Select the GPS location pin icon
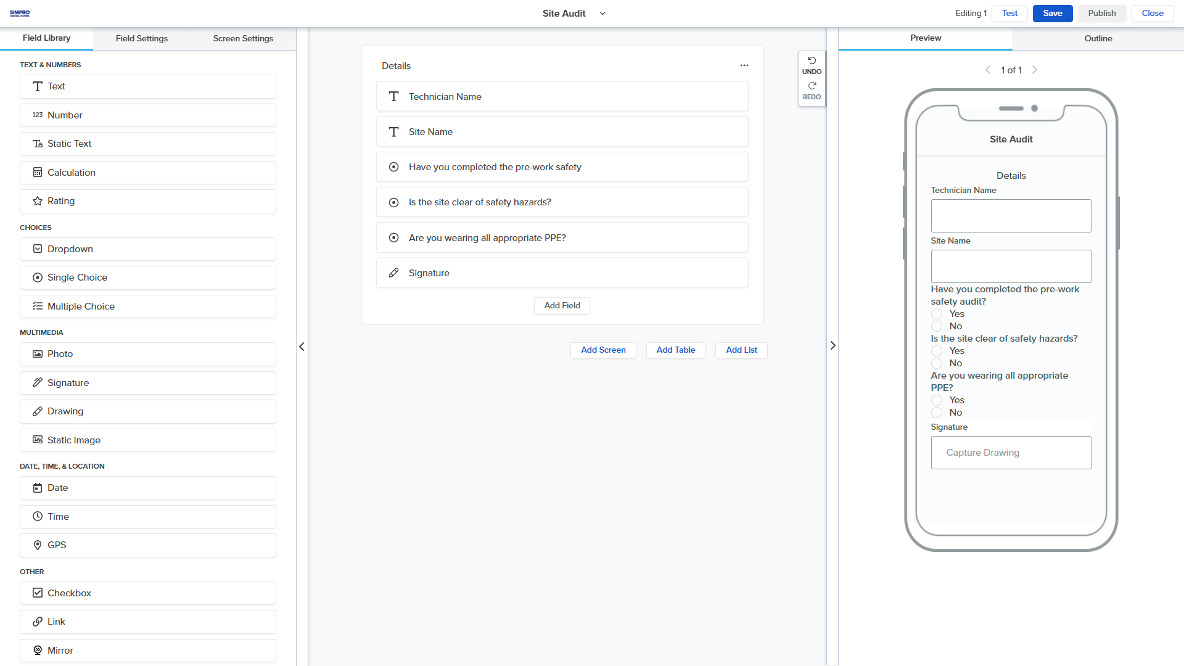 tap(38, 545)
